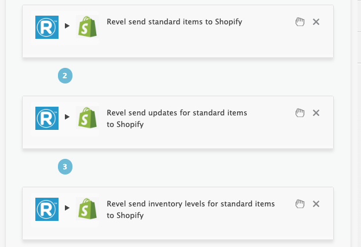Remove the Revel send standard items flow
This screenshot has height=247, width=361.
pos(316,22)
